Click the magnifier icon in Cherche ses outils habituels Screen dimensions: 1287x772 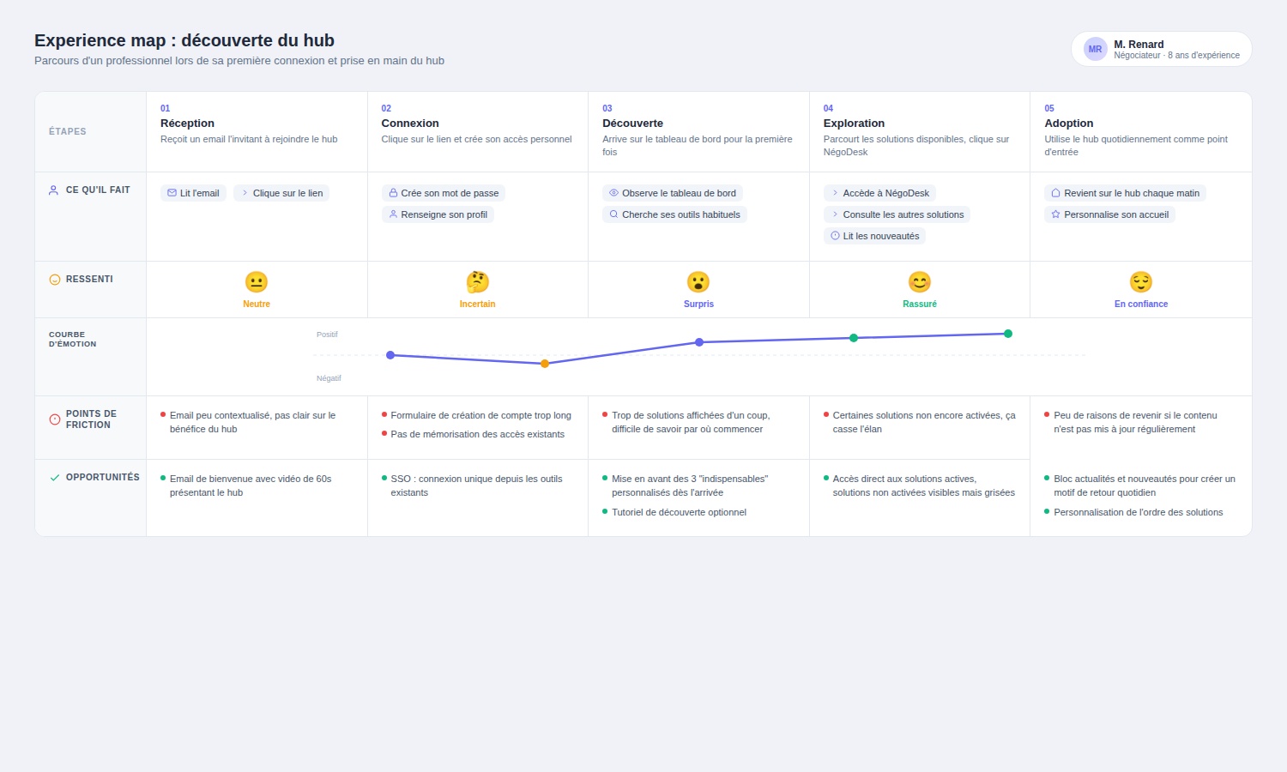[x=613, y=214]
